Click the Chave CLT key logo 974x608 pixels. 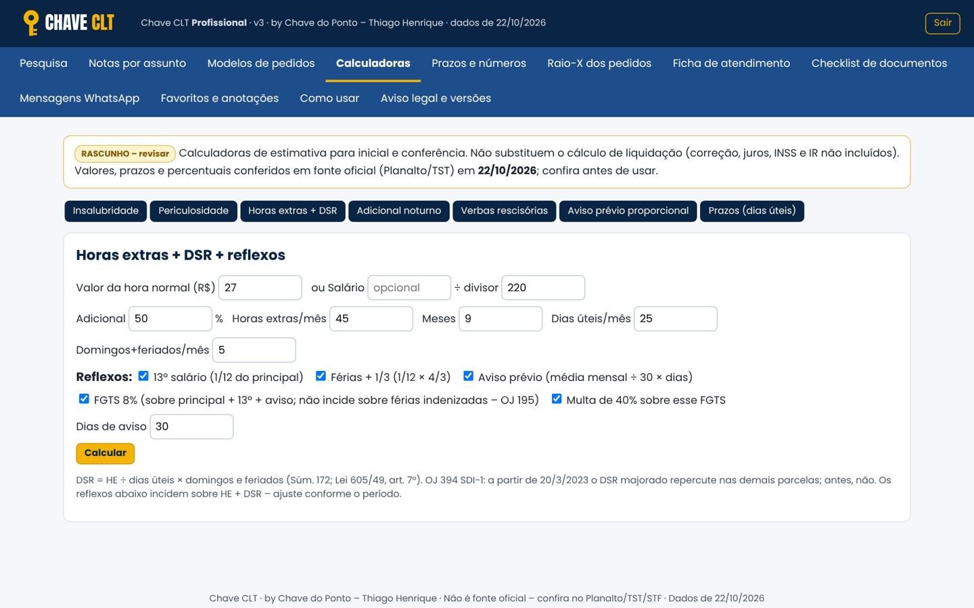pyautogui.click(x=68, y=23)
